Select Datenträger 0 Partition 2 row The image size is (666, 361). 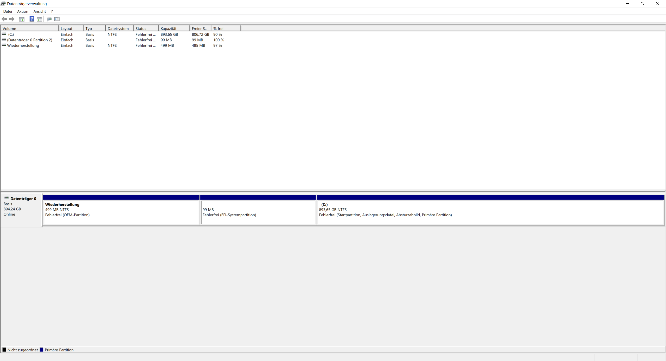click(29, 40)
